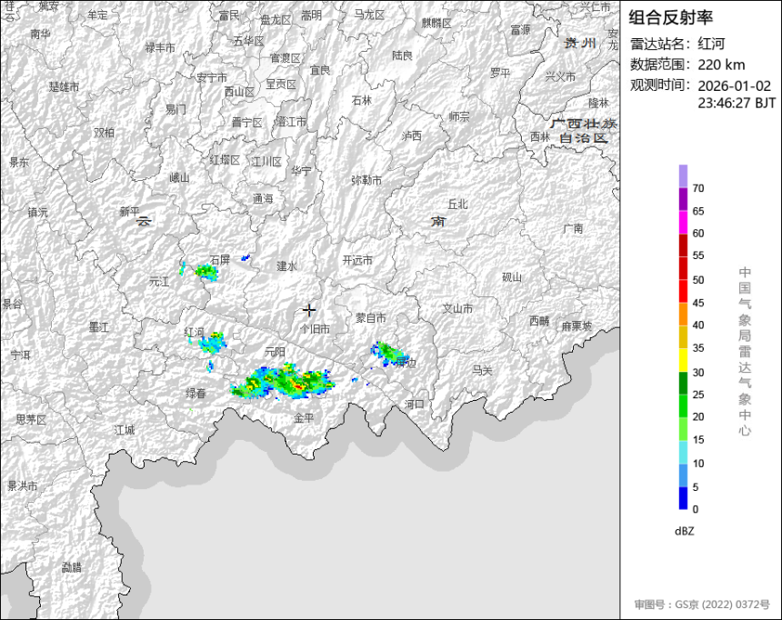
Task: Click the 广西壮族自治区 region label
Action: point(584,131)
